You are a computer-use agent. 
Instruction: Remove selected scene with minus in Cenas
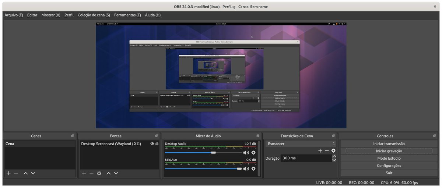(x=16, y=173)
